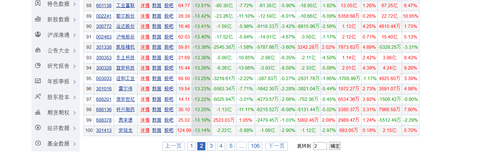503x154 pixels.
Task: Click the 特色数据 sidebar icon
Action: point(38,3)
